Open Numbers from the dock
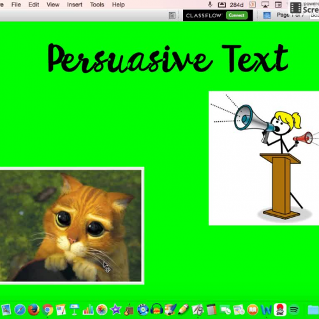 (88, 310)
